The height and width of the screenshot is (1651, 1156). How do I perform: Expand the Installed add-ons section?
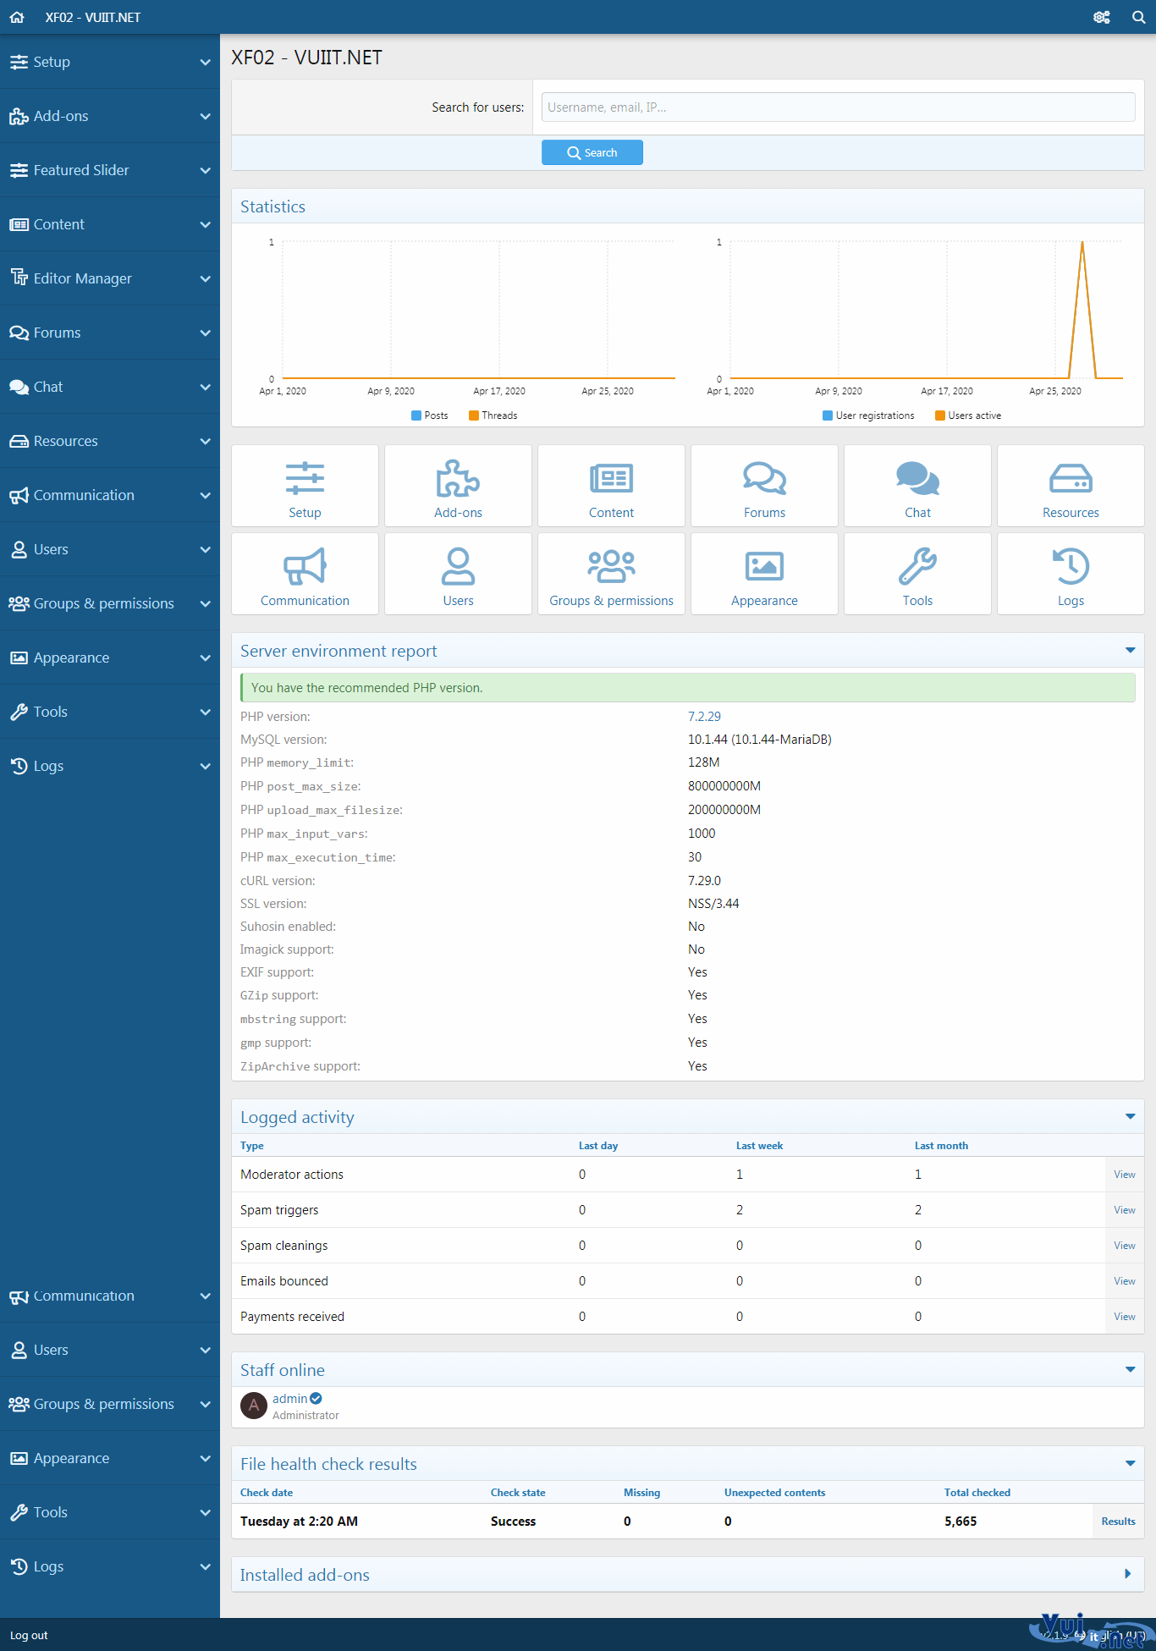click(x=1128, y=1575)
